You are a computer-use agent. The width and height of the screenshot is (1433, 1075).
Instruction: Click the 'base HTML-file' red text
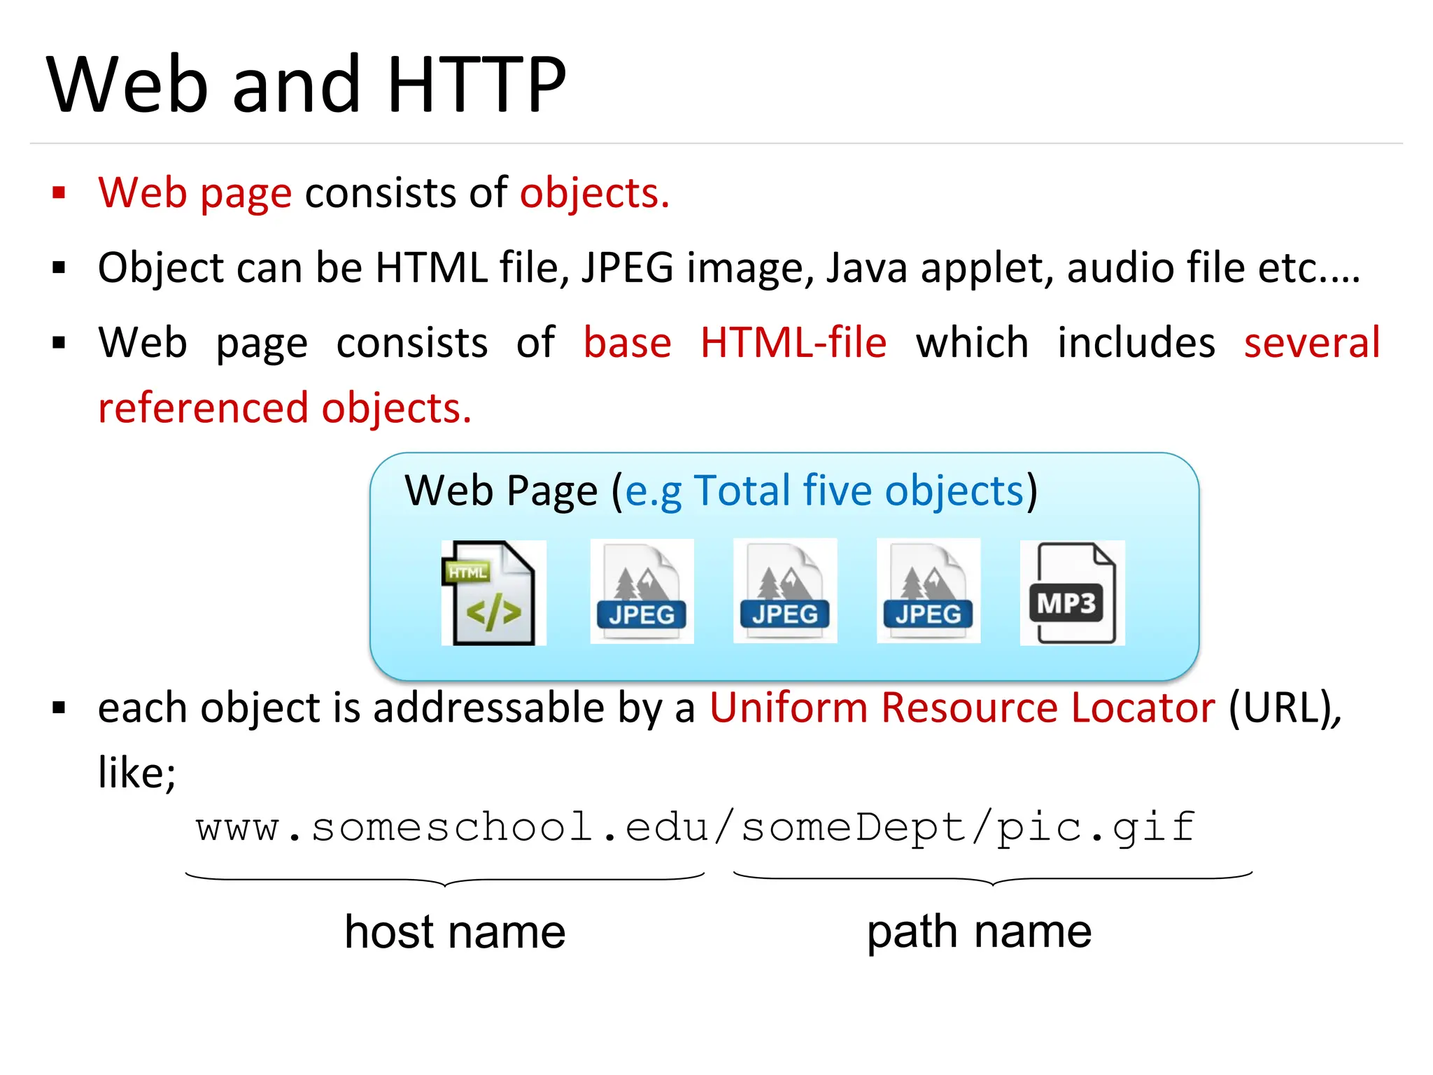[735, 342]
